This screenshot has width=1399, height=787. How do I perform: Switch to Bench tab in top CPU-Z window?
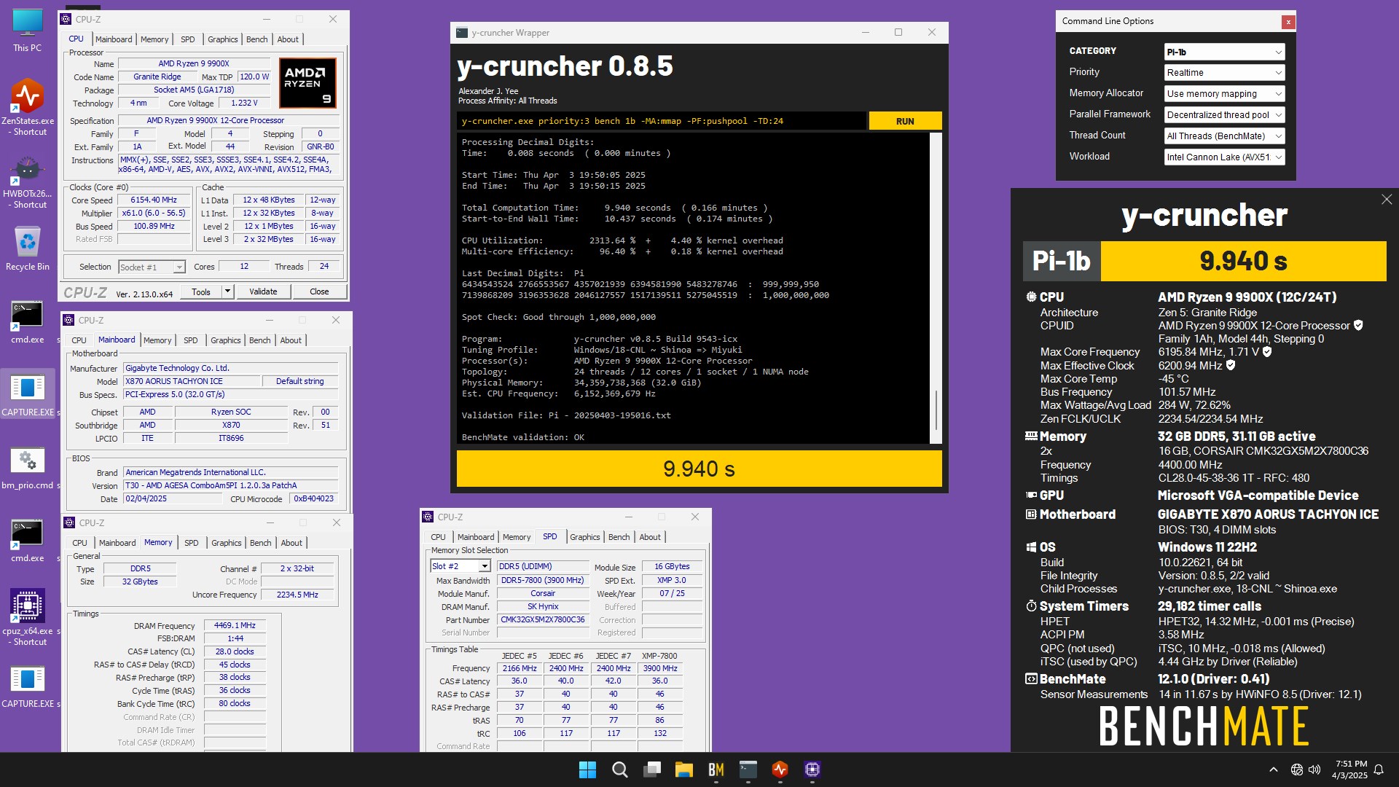pyautogui.click(x=256, y=39)
